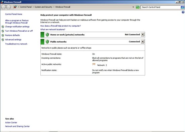Click Troubleshoot my network link
This screenshot has height=132, width=185.
[16, 44]
